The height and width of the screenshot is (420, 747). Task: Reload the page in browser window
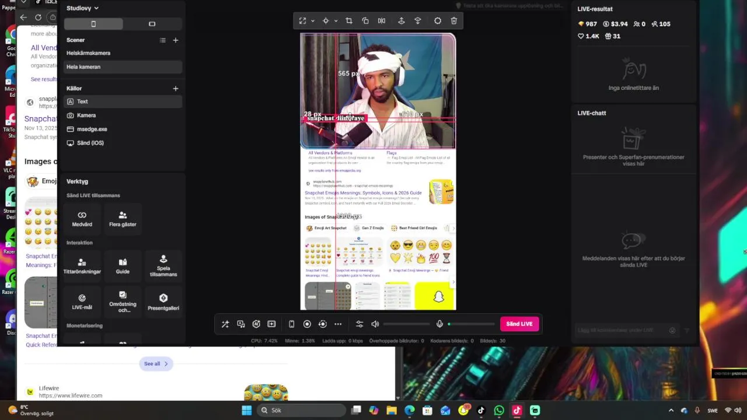39,17
